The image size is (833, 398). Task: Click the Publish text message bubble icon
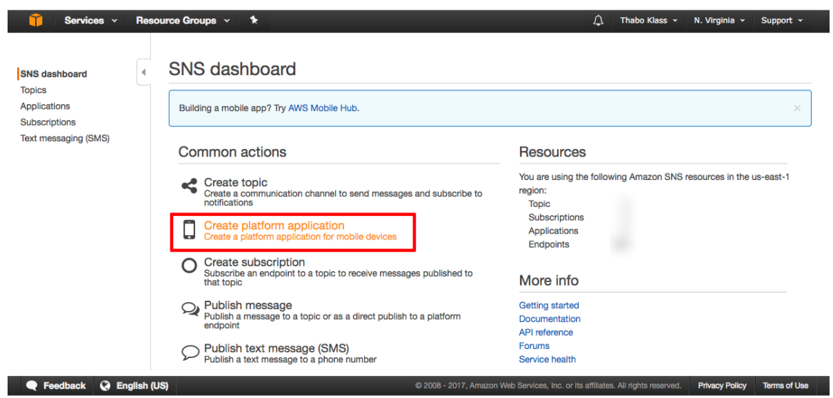(x=190, y=352)
